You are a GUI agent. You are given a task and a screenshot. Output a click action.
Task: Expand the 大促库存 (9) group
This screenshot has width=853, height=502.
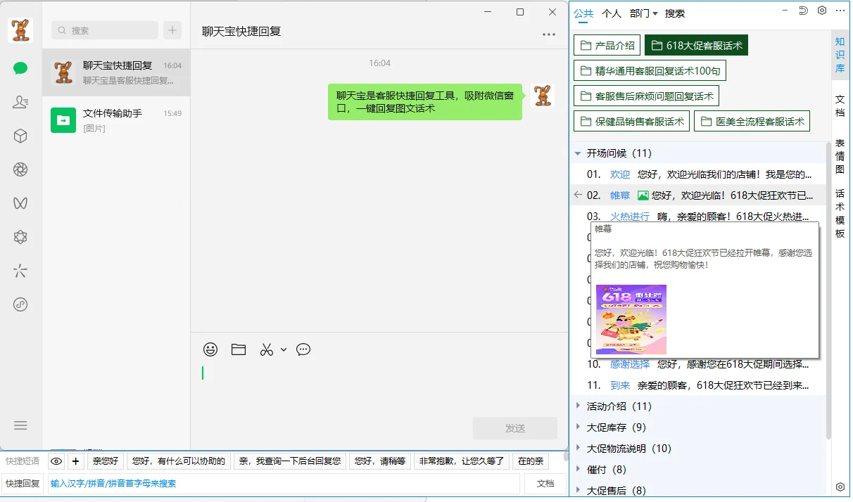578,427
